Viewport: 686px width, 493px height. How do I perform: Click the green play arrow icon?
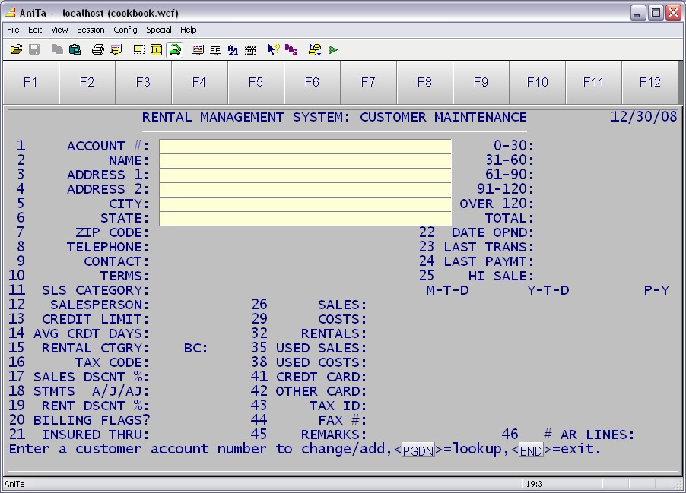(x=333, y=50)
